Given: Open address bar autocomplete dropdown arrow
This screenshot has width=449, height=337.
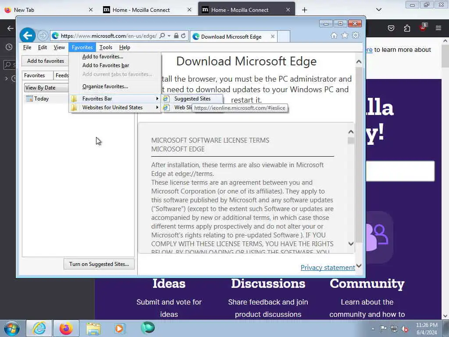Looking at the screenshot, I should [169, 36].
